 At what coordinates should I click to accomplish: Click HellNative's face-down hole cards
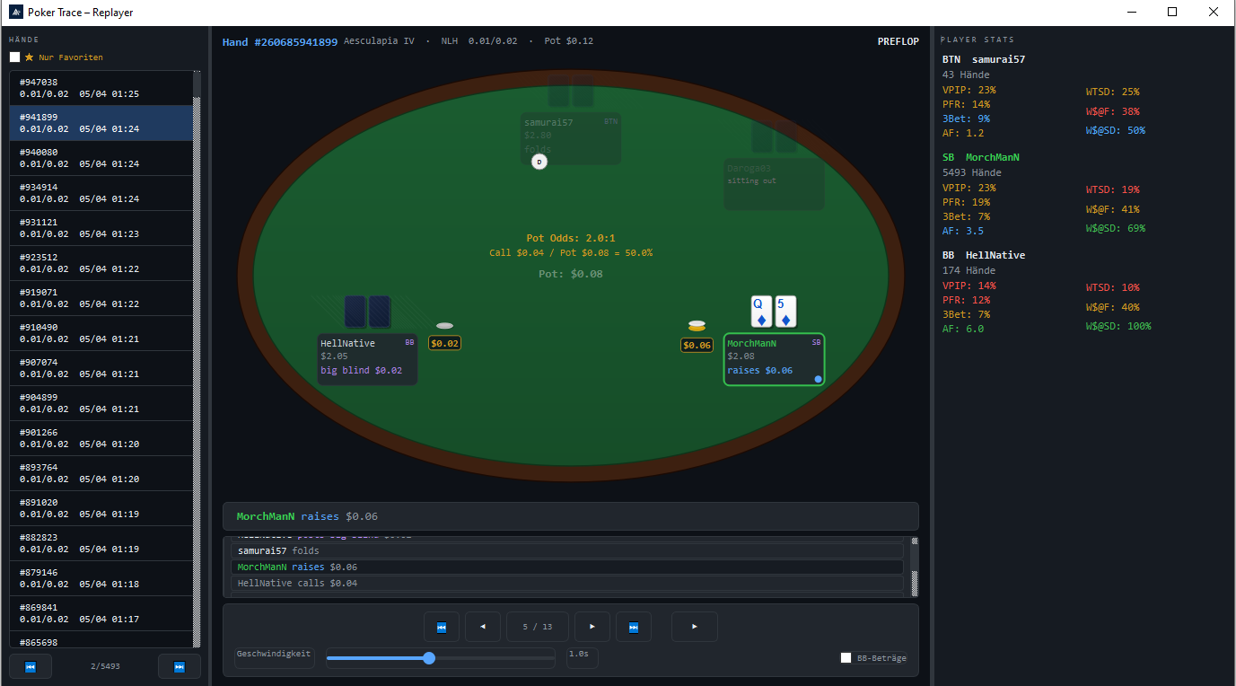coord(368,312)
